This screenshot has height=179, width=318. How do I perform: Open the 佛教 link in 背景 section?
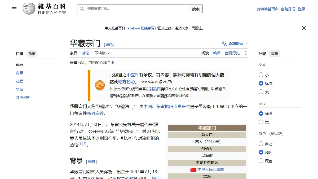(x=129, y=178)
